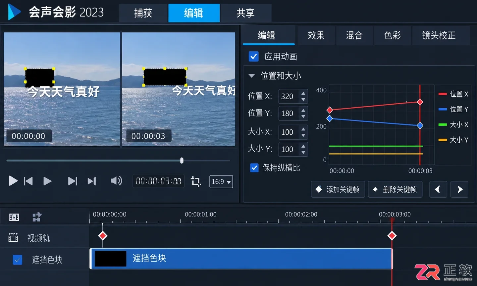Screen dimensions: 477x286
Task: Decrease 位置 Y with the down arrow
Action: pos(303,117)
